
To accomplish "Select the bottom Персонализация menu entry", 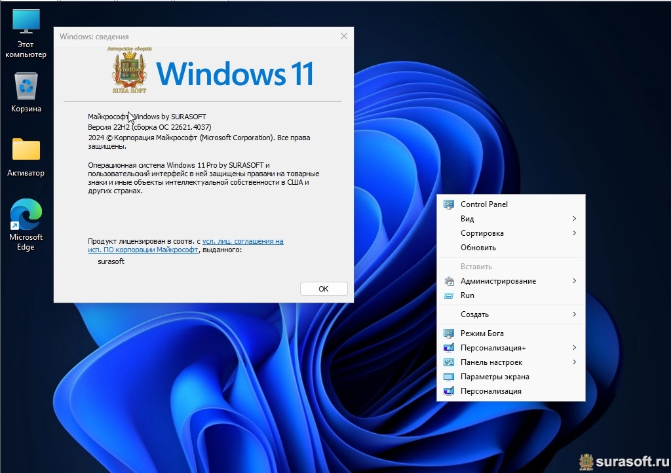I will click(511, 391).
